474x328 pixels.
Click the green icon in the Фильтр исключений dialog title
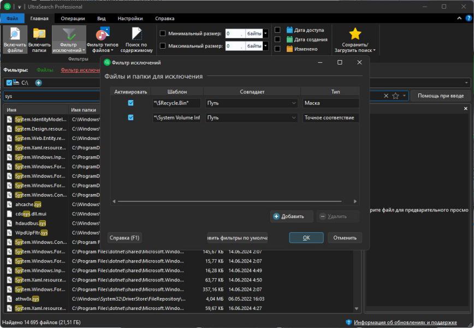107,62
